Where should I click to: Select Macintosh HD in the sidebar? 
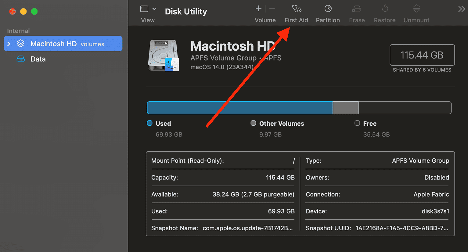(55, 43)
